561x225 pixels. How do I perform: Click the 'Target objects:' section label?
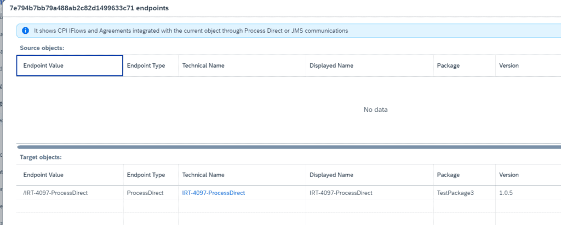[x=41, y=157]
